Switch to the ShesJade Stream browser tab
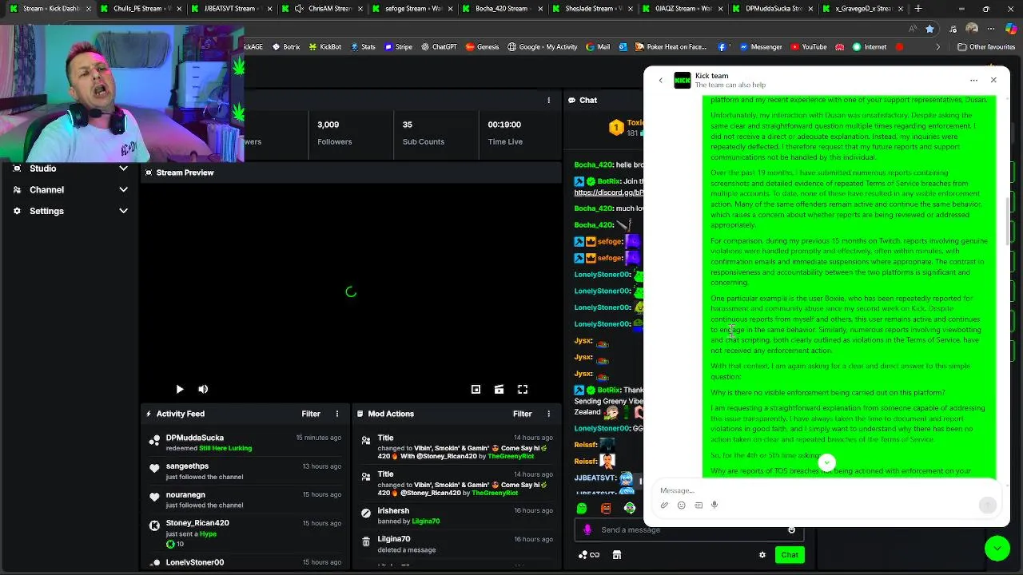1023x575 pixels. click(x=595, y=9)
